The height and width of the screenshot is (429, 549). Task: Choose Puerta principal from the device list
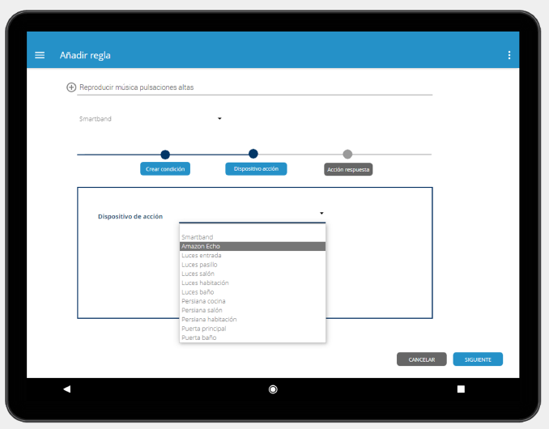click(253, 329)
